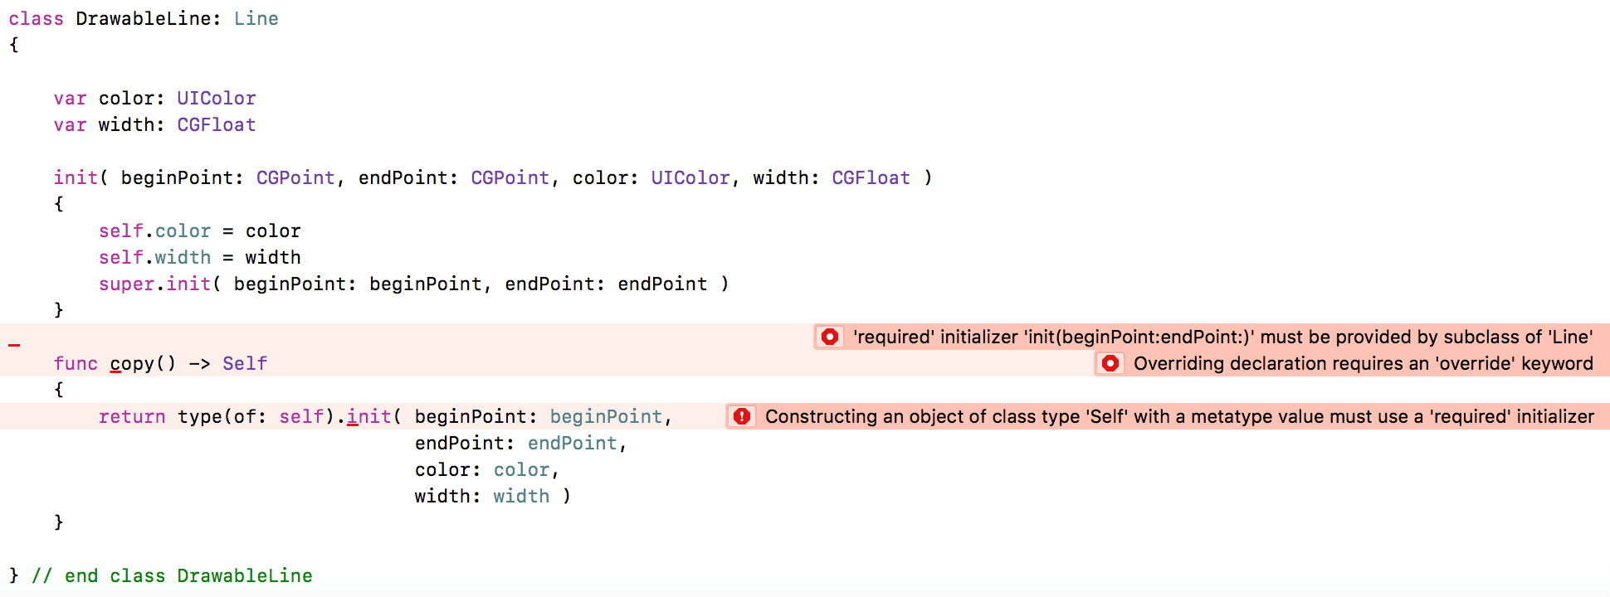This screenshot has width=1610, height=597.
Task: Click the CGFloat type on the var width line
Action: click(216, 124)
